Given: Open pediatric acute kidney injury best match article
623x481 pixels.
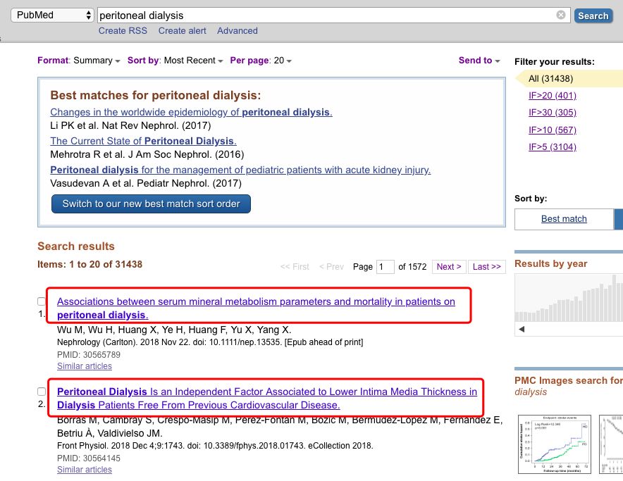Looking at the screenshot, I should (x=240, y=170).
